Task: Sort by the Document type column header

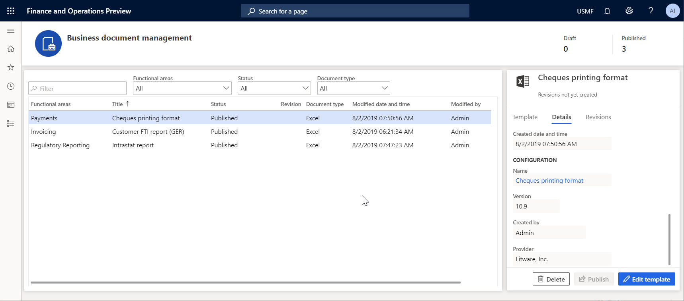Action: [324, 104]
